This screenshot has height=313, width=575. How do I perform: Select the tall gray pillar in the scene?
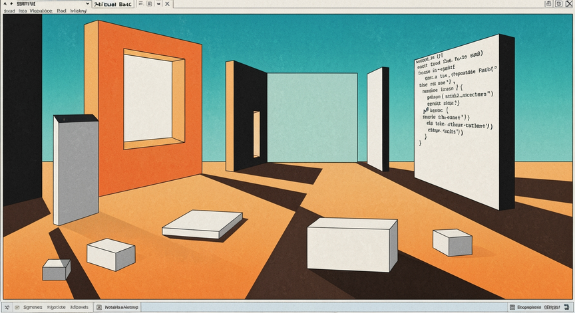point(76,170)
